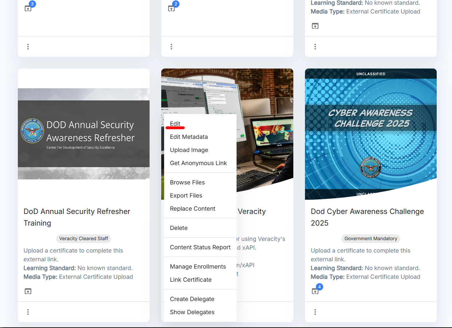Click upload icon with badge 3

(x=28, y=8)
